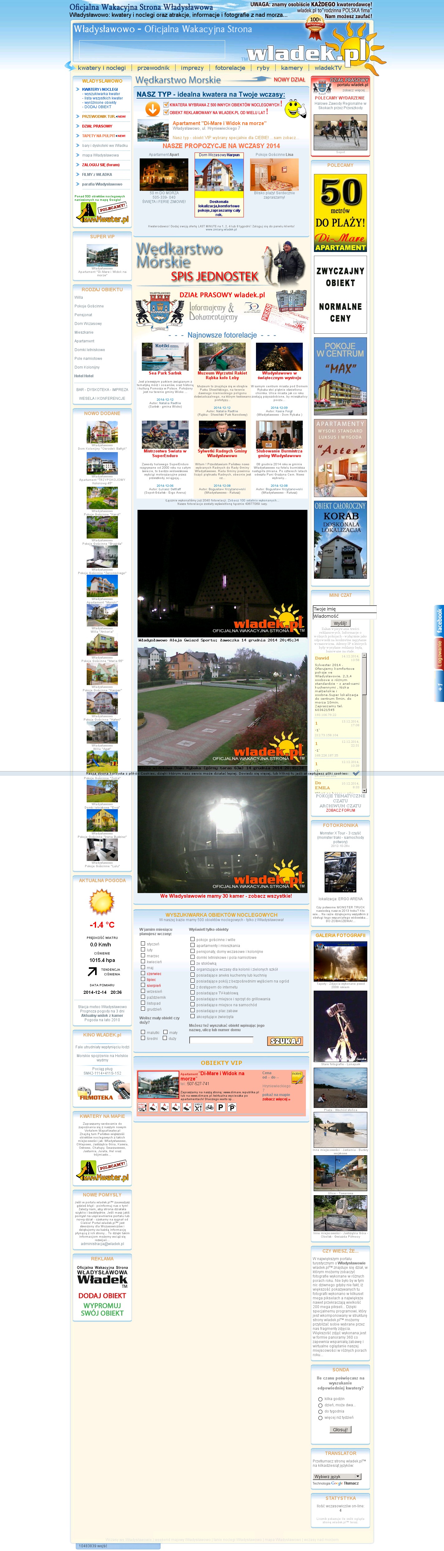Click the parking 'P' amenity icon
This screenshot has height=1551, width=444.
[x=220, y=1107]
